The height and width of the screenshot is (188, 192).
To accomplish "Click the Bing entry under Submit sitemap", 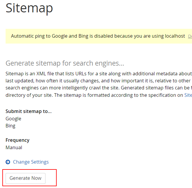I will (10, 126).
